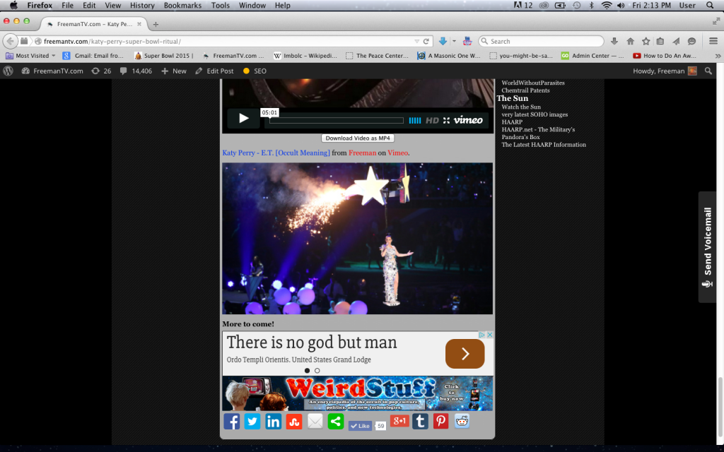
Task: Share the post on Facebook
Action: click(x=231, y=422)
